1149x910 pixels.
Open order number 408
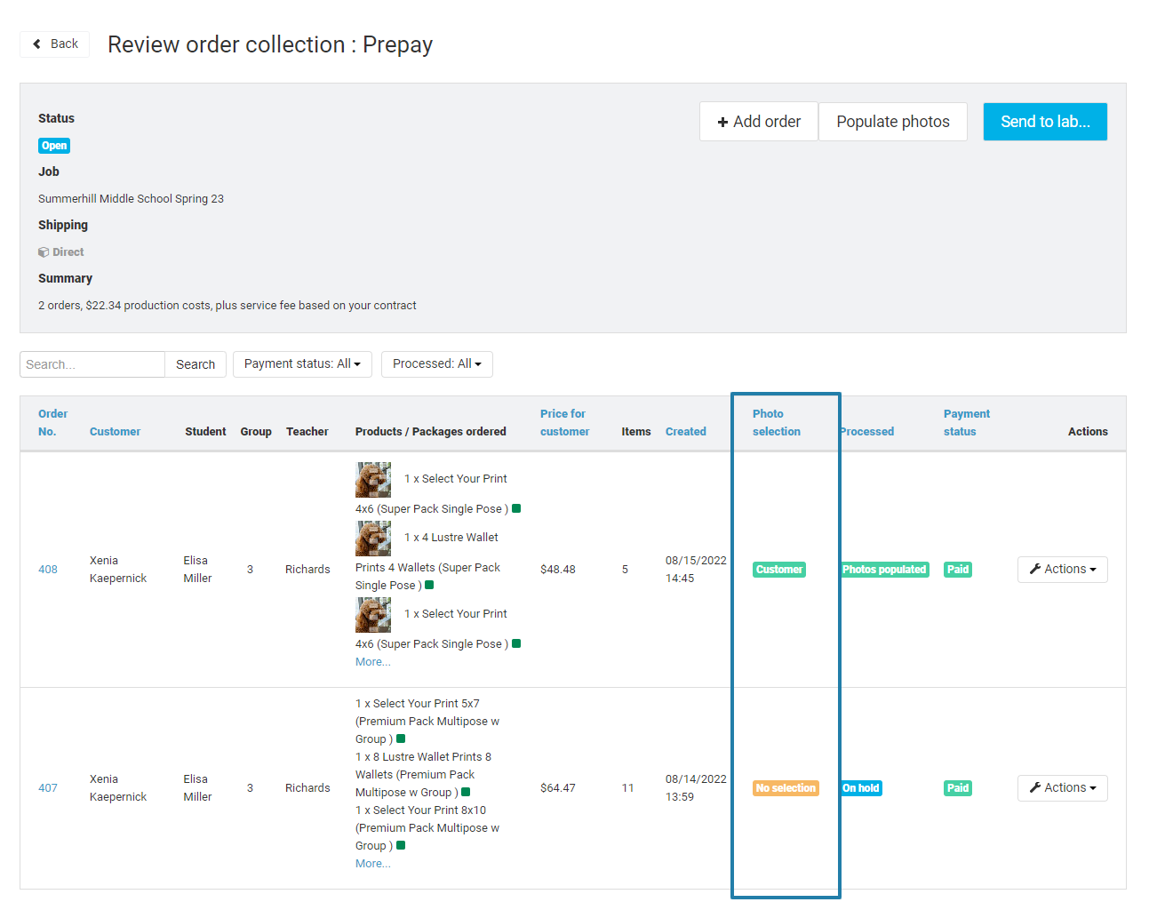click(48, 570)
